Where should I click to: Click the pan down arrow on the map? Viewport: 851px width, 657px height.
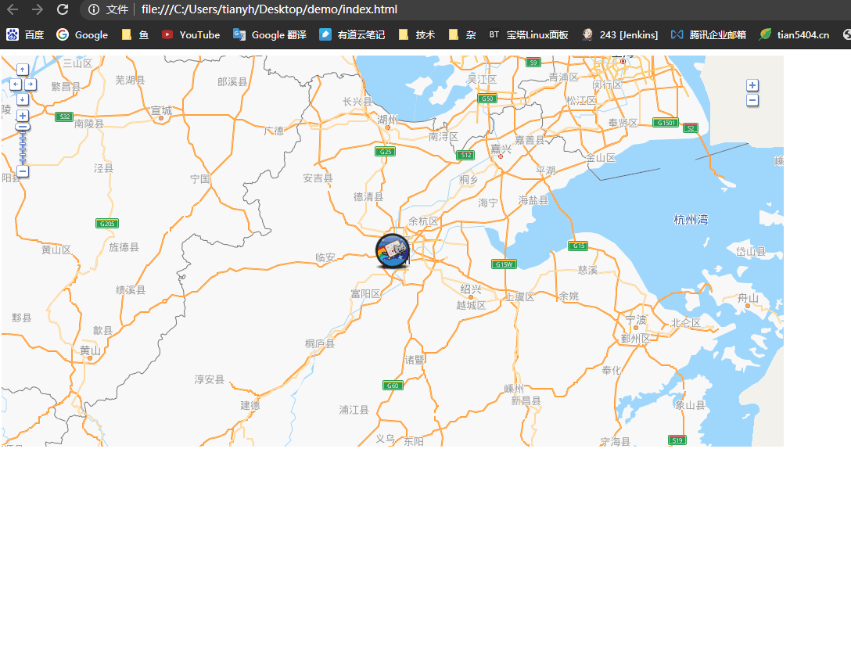(x=22, y=99)
